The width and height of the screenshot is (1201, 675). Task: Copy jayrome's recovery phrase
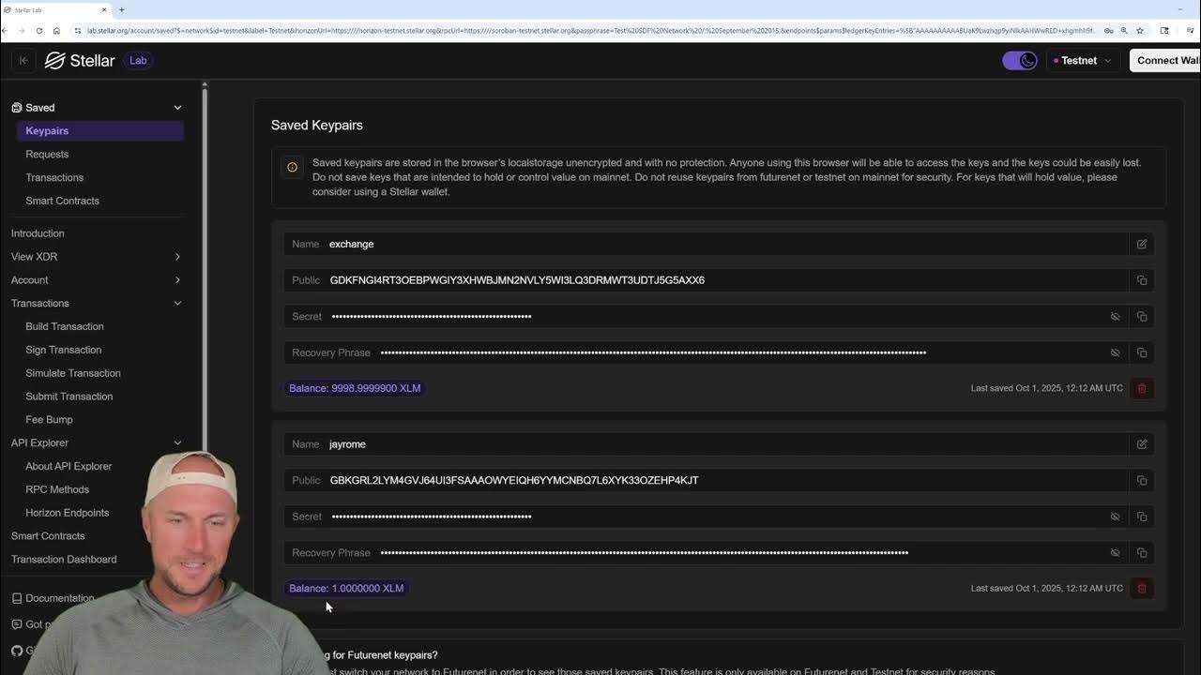pyautogui.click(x=1141, y=552)
